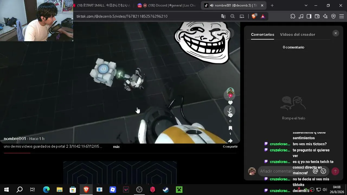The width and height of the screenshot is (347, 195).
Task: Post the comment with the red arrow button
Action: tap(335, 171)
